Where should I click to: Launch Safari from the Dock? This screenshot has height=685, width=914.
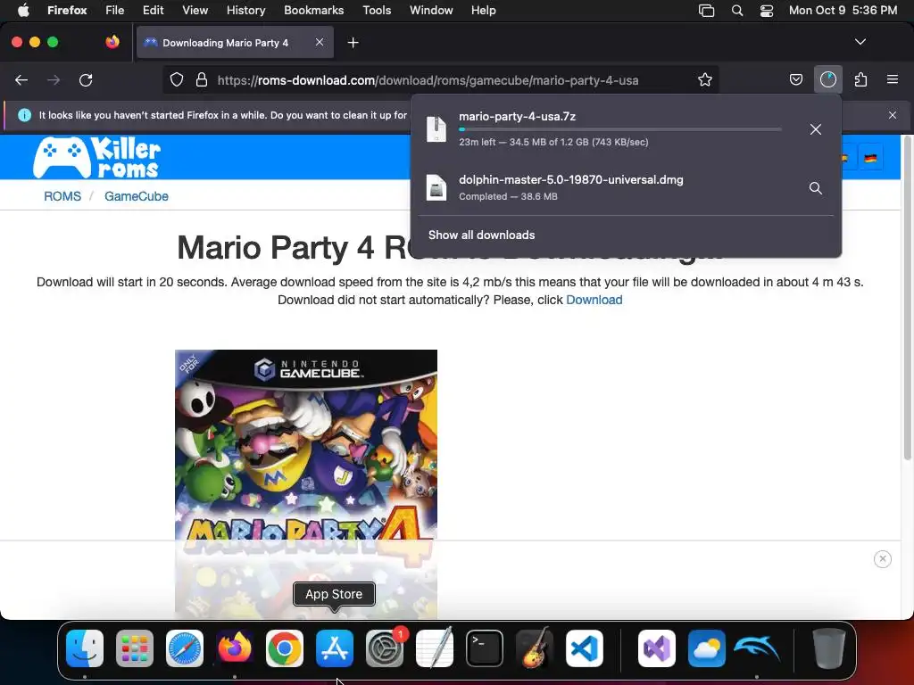pyautogui.click(x=185, y=648)
